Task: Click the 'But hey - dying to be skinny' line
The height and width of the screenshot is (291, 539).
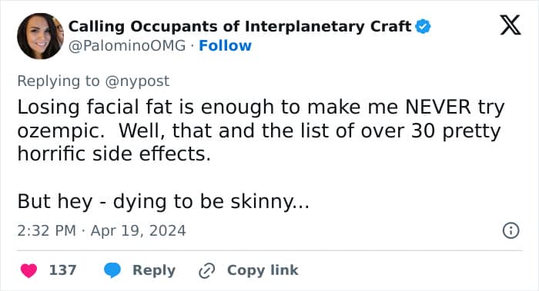Action: [163, 201]
